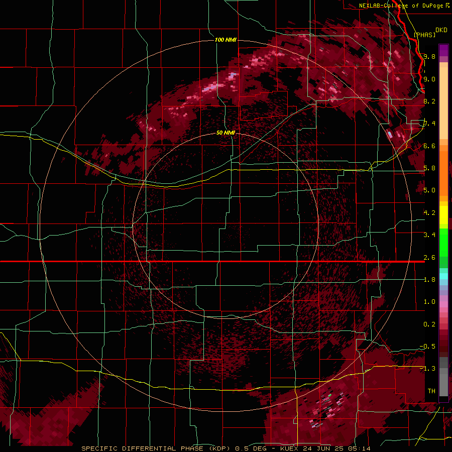This screenshot has height=452, width=452.
Task: Click the TH threshold label on the scale
Action: [x=431, y=391]
